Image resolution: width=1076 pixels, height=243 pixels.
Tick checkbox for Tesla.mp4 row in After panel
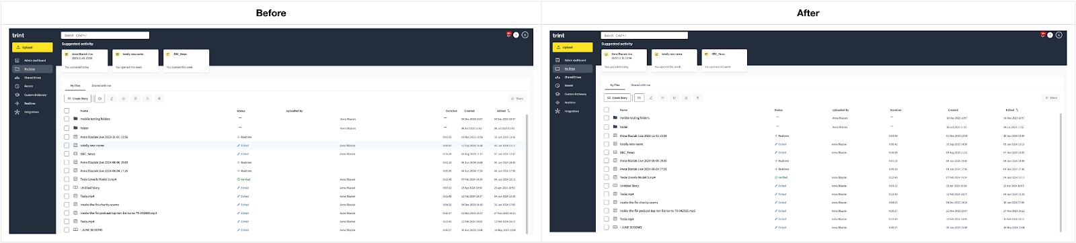[607, 219]
